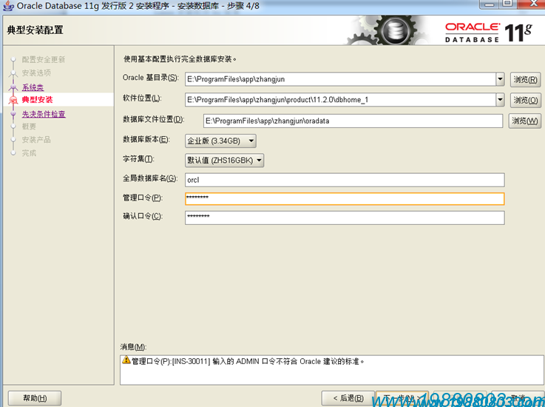Click the 管理口令 password field
This screenshot has width=545, height=407.
pyautogui.click(x=345, y=198)
